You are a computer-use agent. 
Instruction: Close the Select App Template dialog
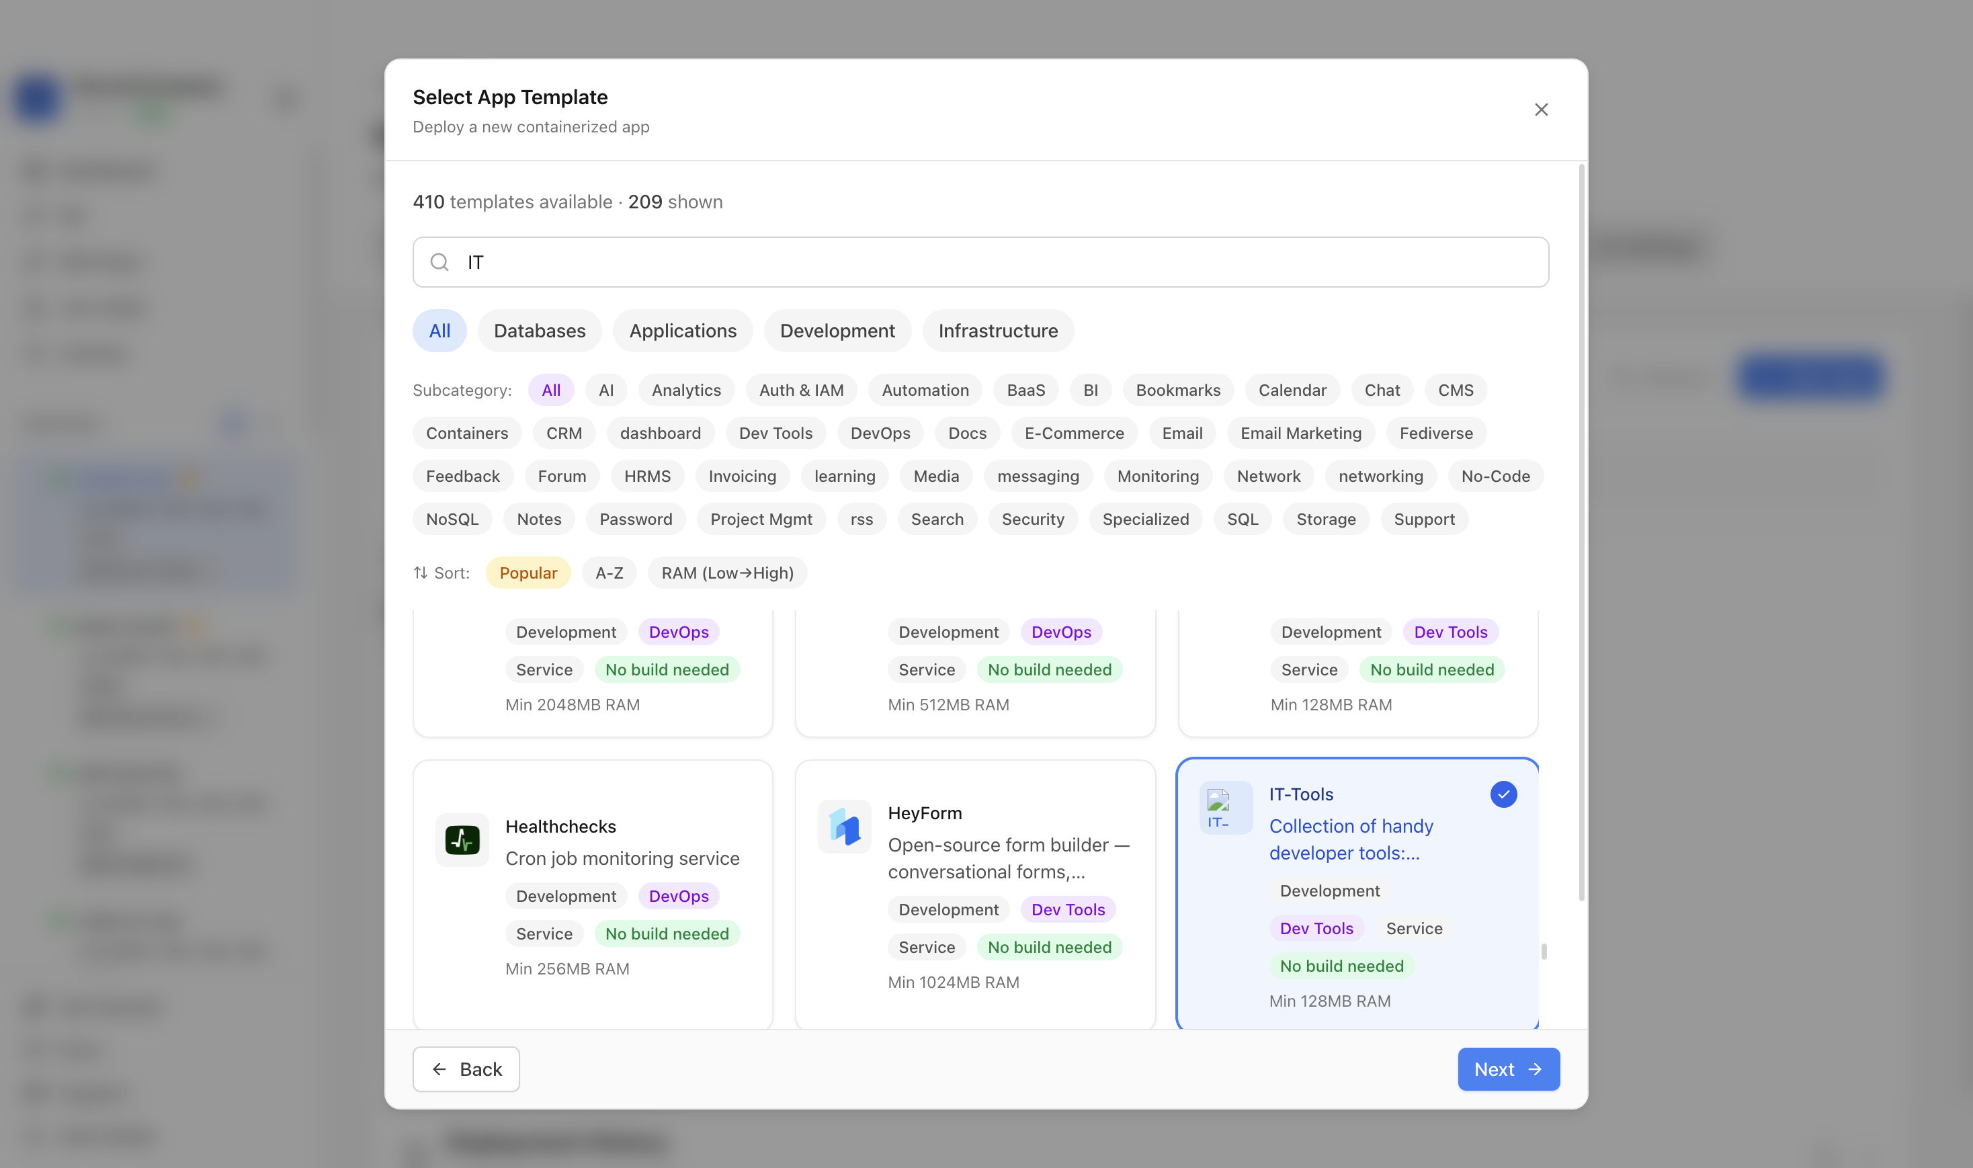(1541, 110)
